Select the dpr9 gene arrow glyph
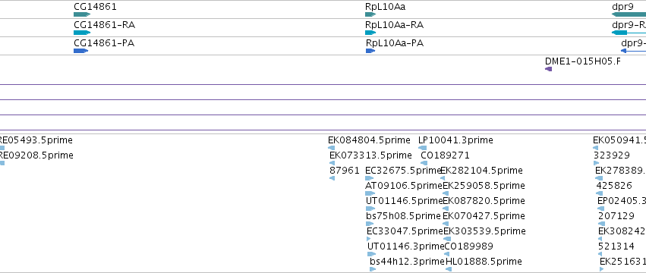 click(x=629, y=14)
